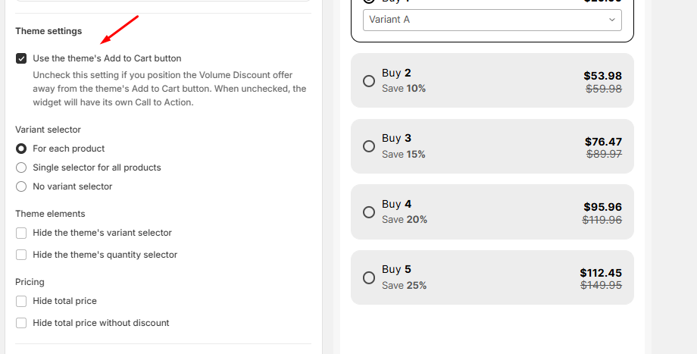The image size is (697, 354).
Task: Click the $76.47 Buy 3 price
Action: [x=603, y=142]
